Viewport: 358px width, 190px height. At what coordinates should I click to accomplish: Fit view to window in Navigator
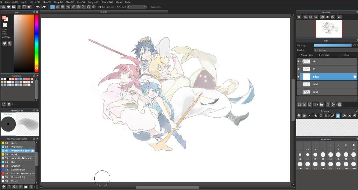click(x=310, y=17)
